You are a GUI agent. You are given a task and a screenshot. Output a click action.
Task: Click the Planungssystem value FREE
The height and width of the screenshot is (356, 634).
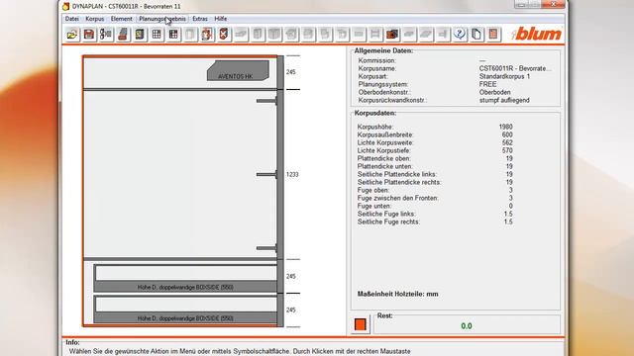pyautogui.click(x=487, y=84)
